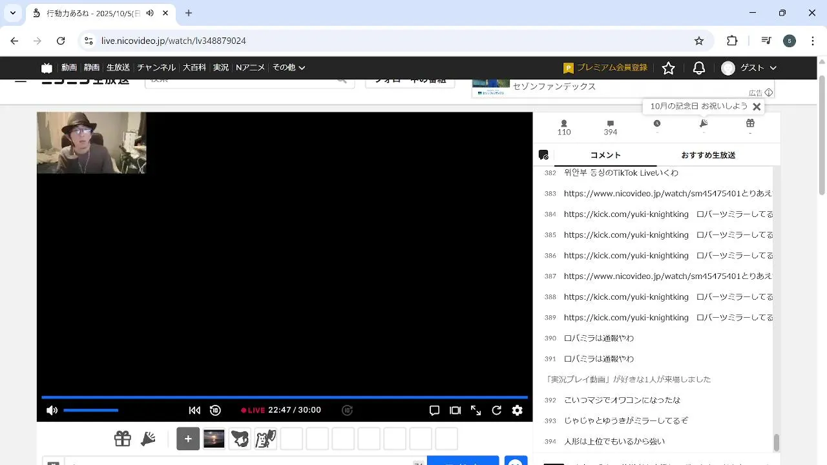The height and width of the screenshot is (465, 827).
Task: Jump to the start of the broadcast
Action: click(x=194, y=410)
